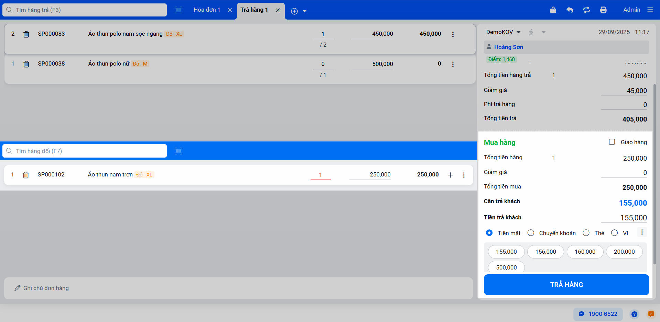Open the shopping bag icon in header

coord(553,10)
